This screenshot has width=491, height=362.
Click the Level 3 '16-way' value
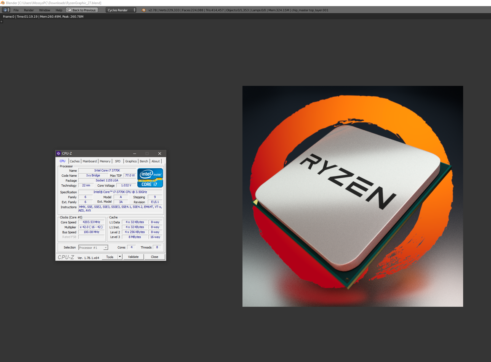[155, 237]
